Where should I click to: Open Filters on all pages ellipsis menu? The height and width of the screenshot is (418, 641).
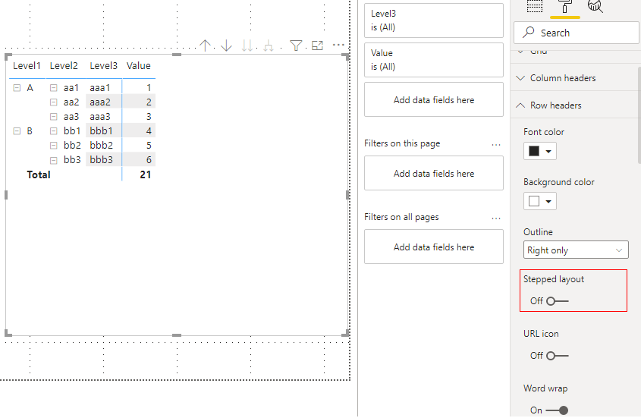click(x=496, y=218)
